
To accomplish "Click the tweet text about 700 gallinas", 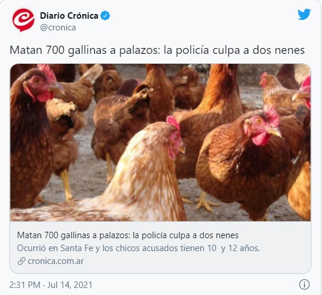I will (157, 50).
